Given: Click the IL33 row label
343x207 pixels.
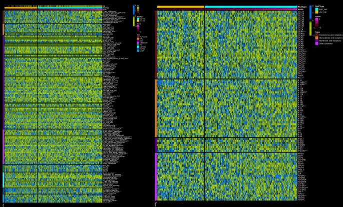Looking at the screenshot, I should 300,126.
